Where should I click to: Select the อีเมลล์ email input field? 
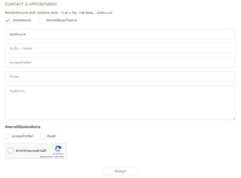point(120,77)
